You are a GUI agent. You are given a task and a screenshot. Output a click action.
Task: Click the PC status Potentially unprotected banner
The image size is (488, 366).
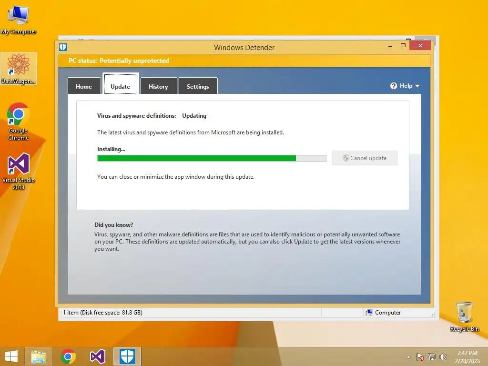point(244,61)
